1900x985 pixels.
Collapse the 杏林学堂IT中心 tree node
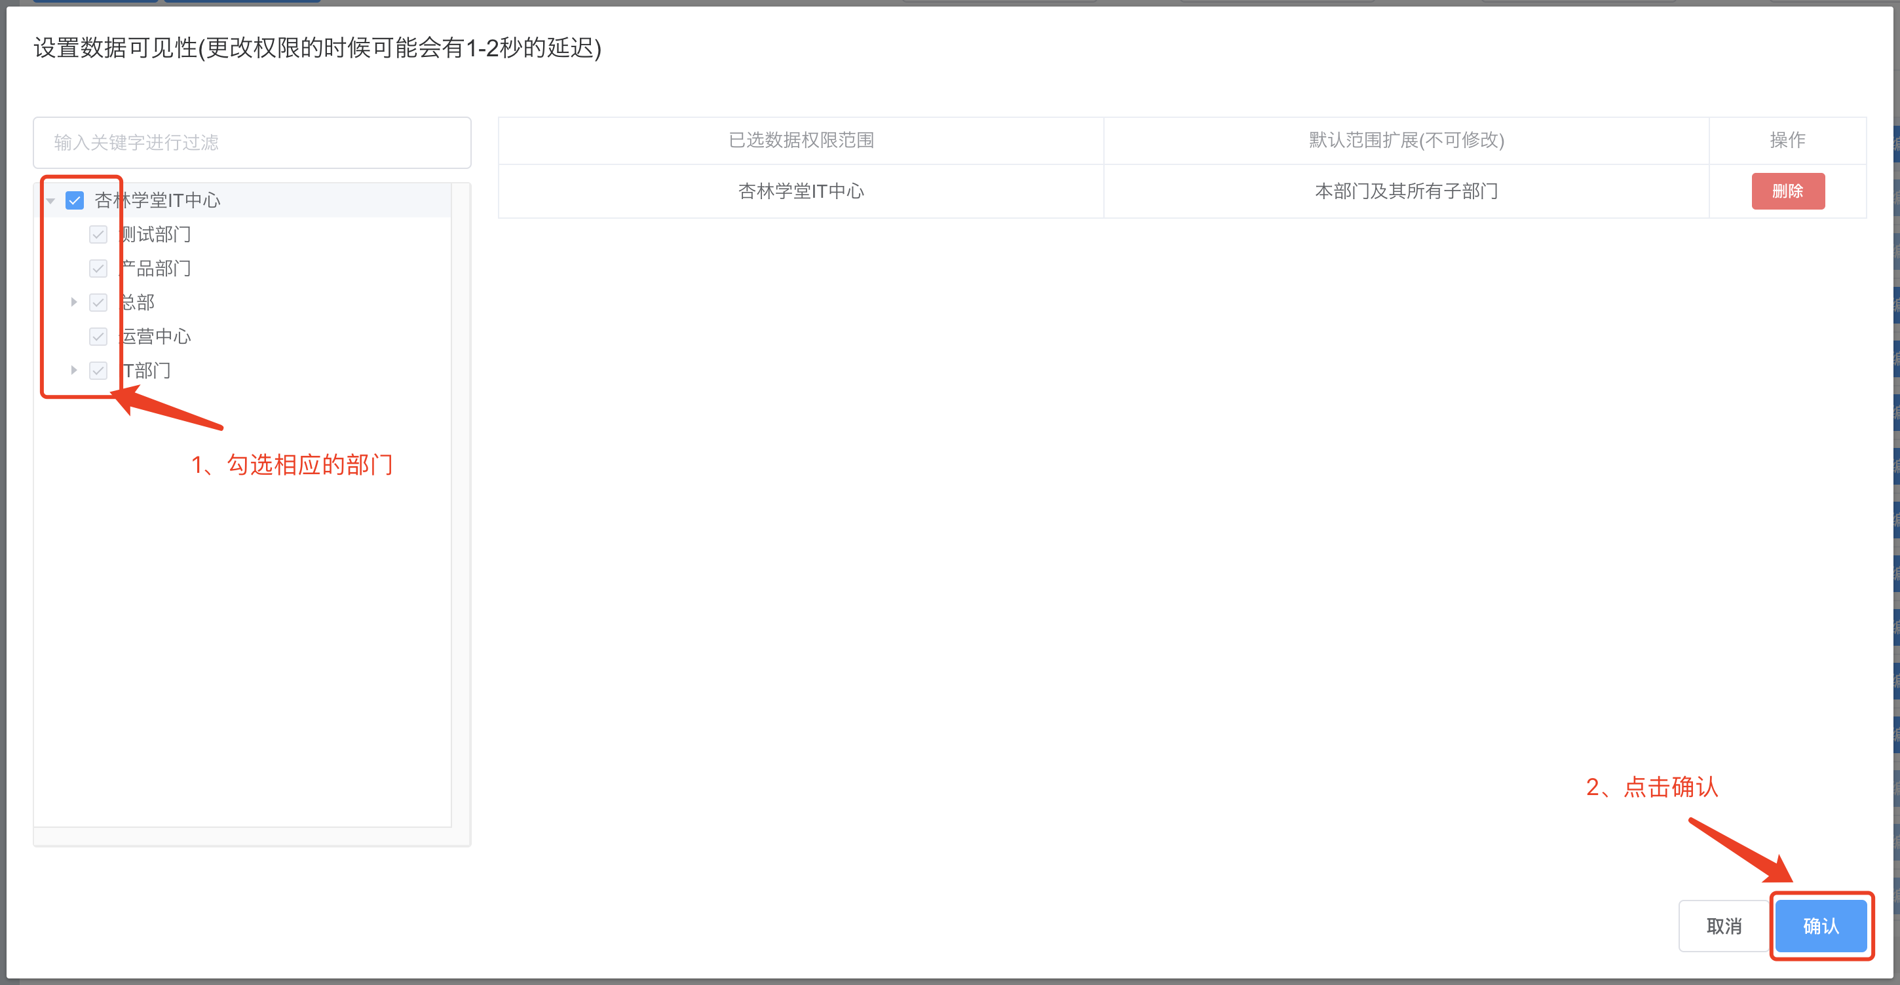click(x=51, y=200)
